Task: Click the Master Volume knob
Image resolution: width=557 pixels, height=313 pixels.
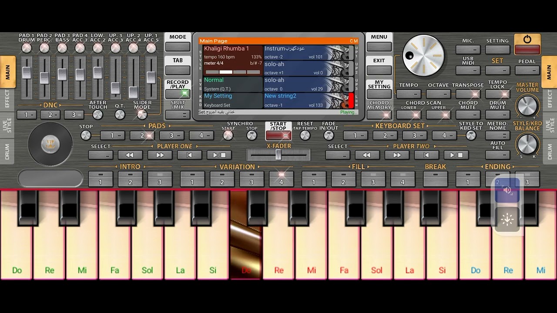Action: (x=527, y=106)
